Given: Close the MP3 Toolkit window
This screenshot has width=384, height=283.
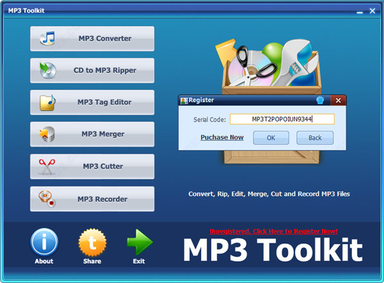Looking at the screenshot, I should tap(372, 11).
